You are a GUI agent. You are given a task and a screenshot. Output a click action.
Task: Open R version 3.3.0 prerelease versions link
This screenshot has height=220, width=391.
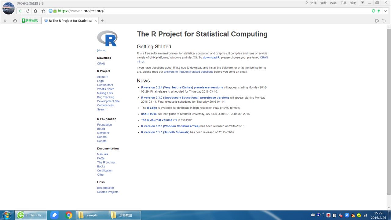click(x=185, y=98)
